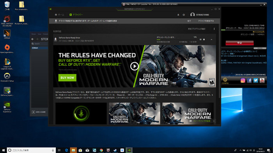The height and width of the screenshot is (153, 273).
Task: Open File Explorer from the taskbar
Action: click(73, 150)
